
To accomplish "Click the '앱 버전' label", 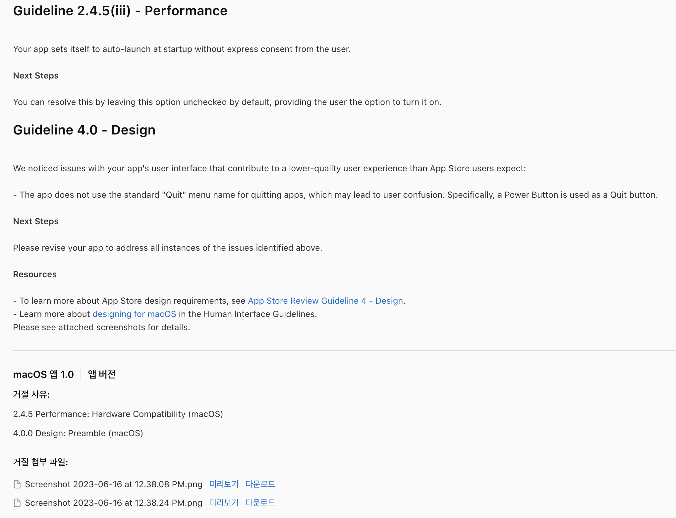I will tap(102, 374).
